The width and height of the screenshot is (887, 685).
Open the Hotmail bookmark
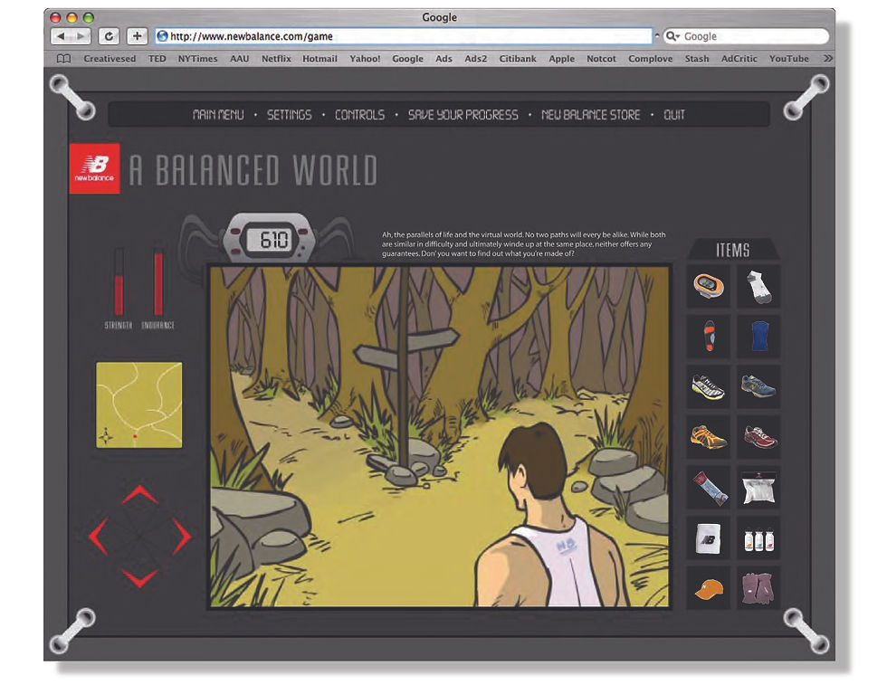(320, 58)
